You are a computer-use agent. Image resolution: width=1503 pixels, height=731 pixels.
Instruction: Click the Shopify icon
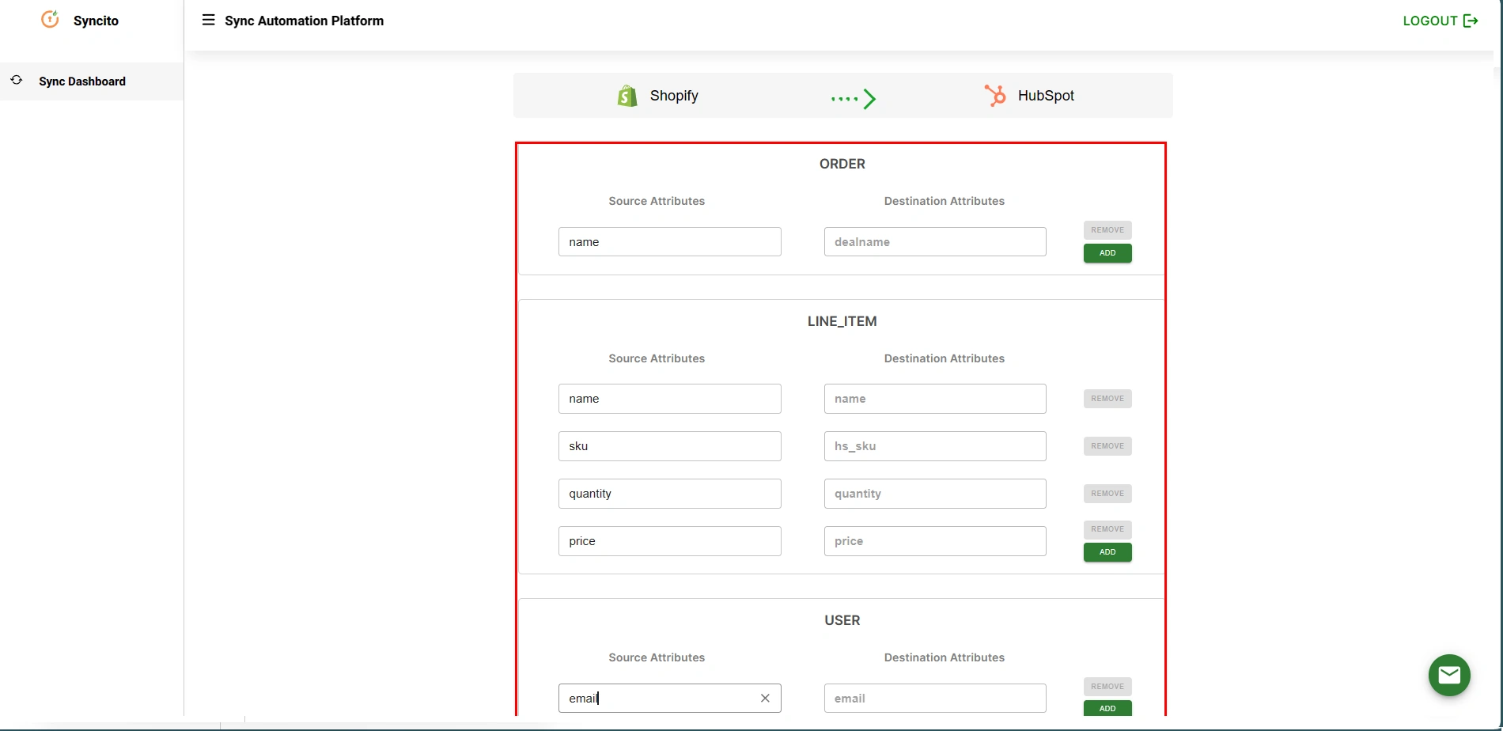[626, 95]
